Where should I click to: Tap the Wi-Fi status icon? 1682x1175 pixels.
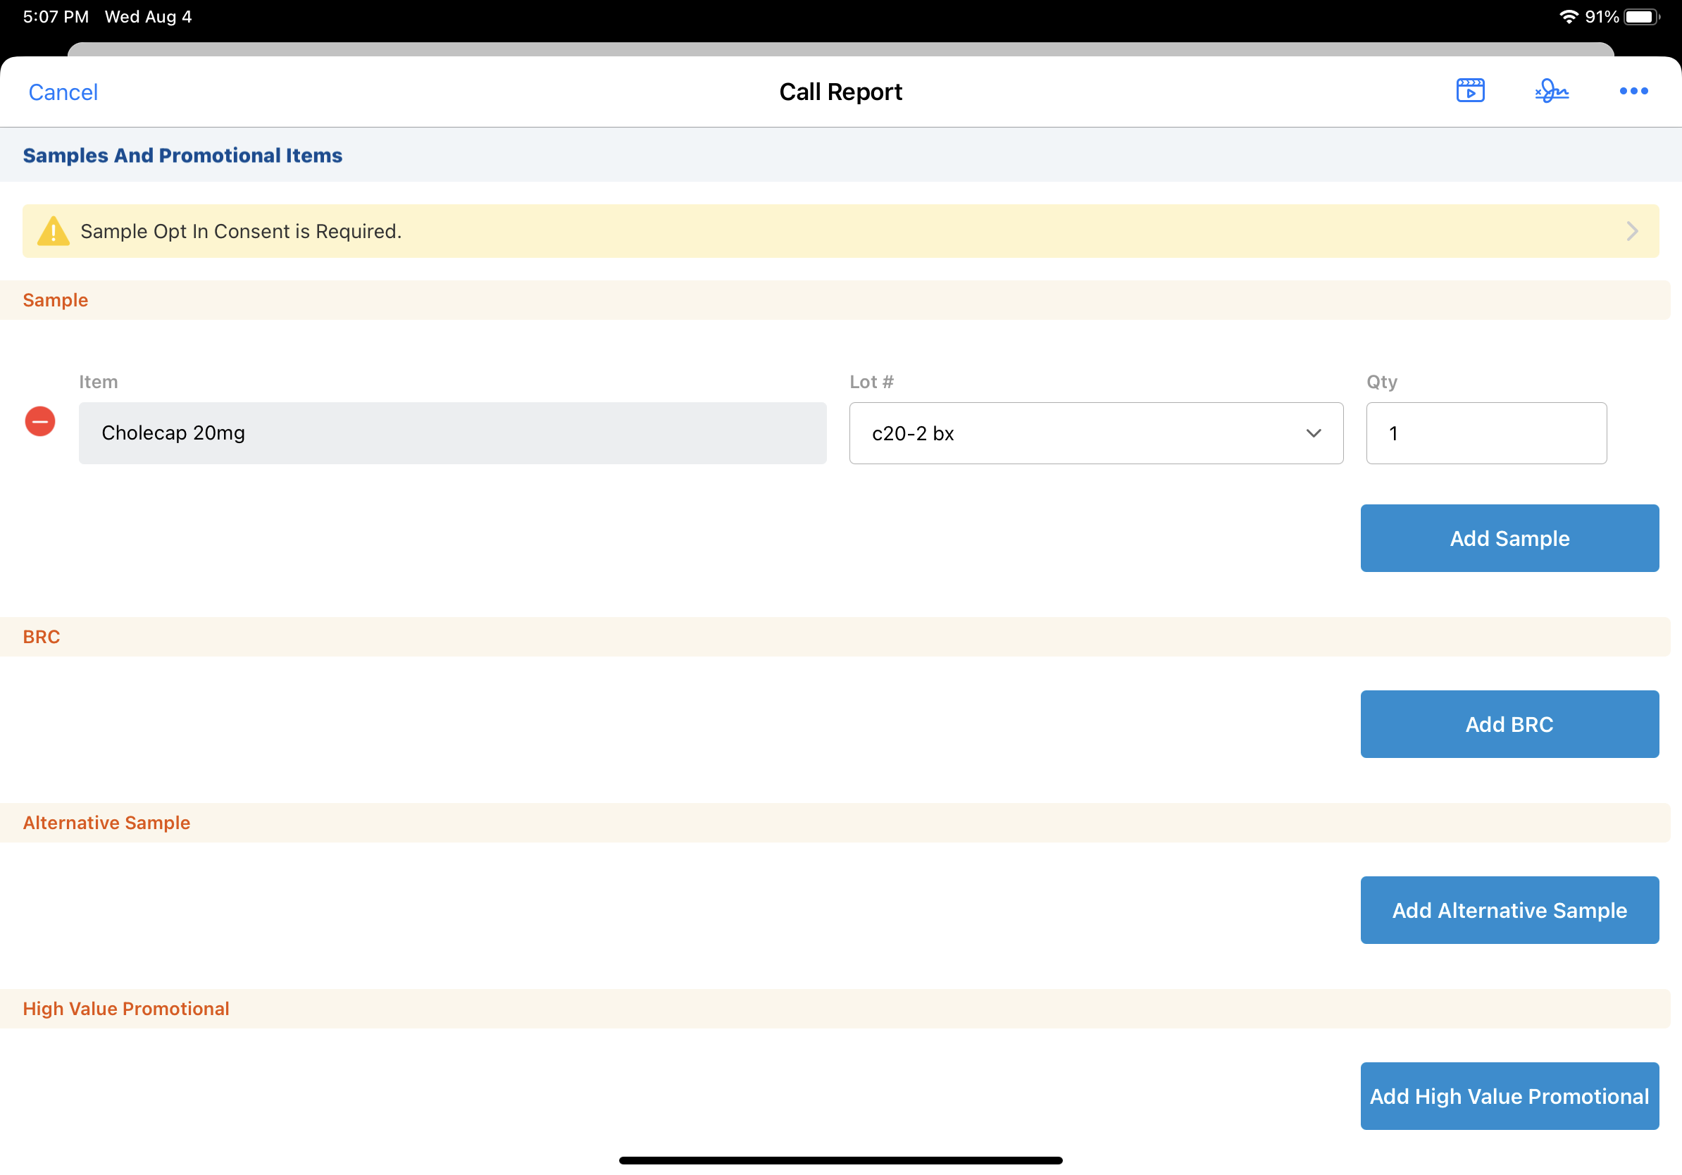(x=1568, y=16)
